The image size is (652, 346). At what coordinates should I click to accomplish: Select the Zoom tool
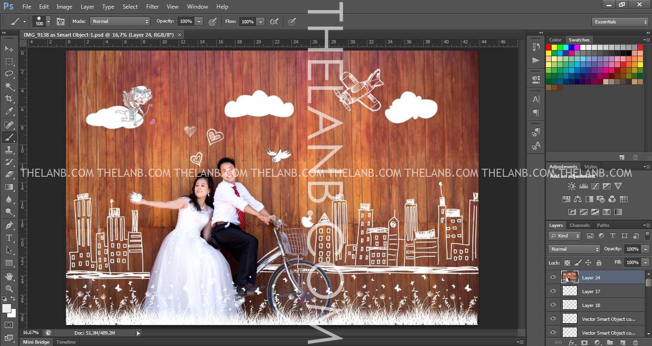9,288
